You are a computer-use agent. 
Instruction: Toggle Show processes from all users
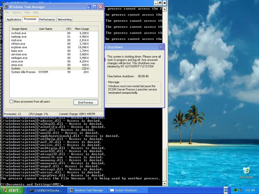click(11, 102)
